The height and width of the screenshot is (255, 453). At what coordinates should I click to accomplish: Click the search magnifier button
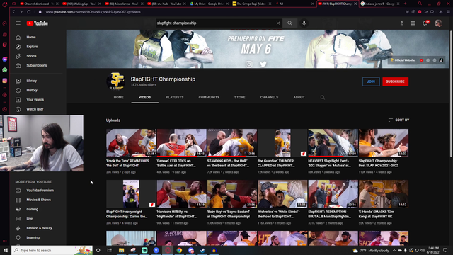289,23
